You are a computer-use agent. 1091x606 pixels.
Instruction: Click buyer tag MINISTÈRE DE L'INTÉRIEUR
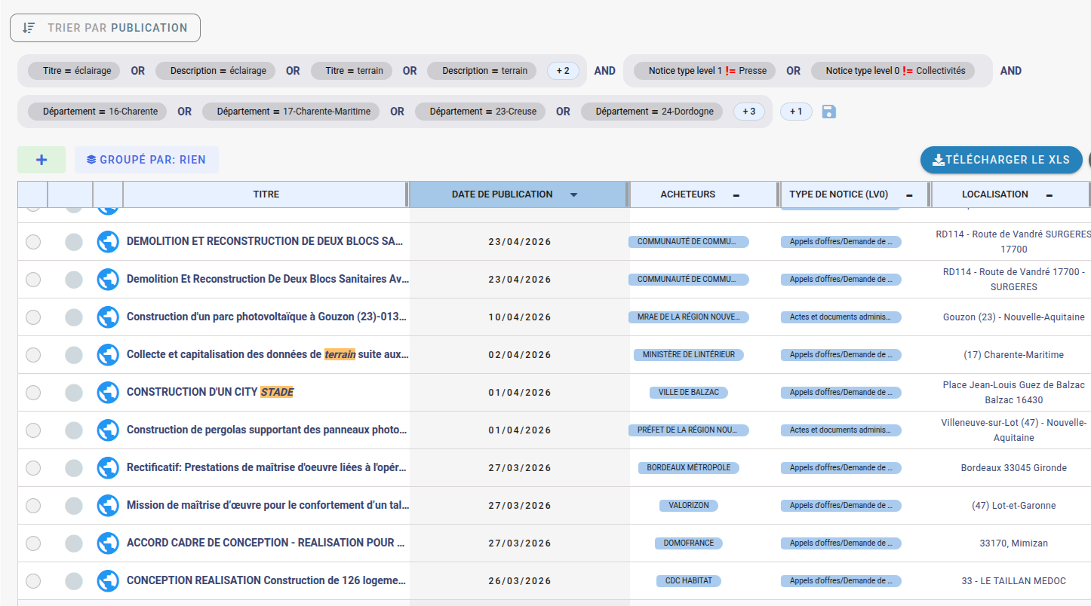tap(689, 354)
